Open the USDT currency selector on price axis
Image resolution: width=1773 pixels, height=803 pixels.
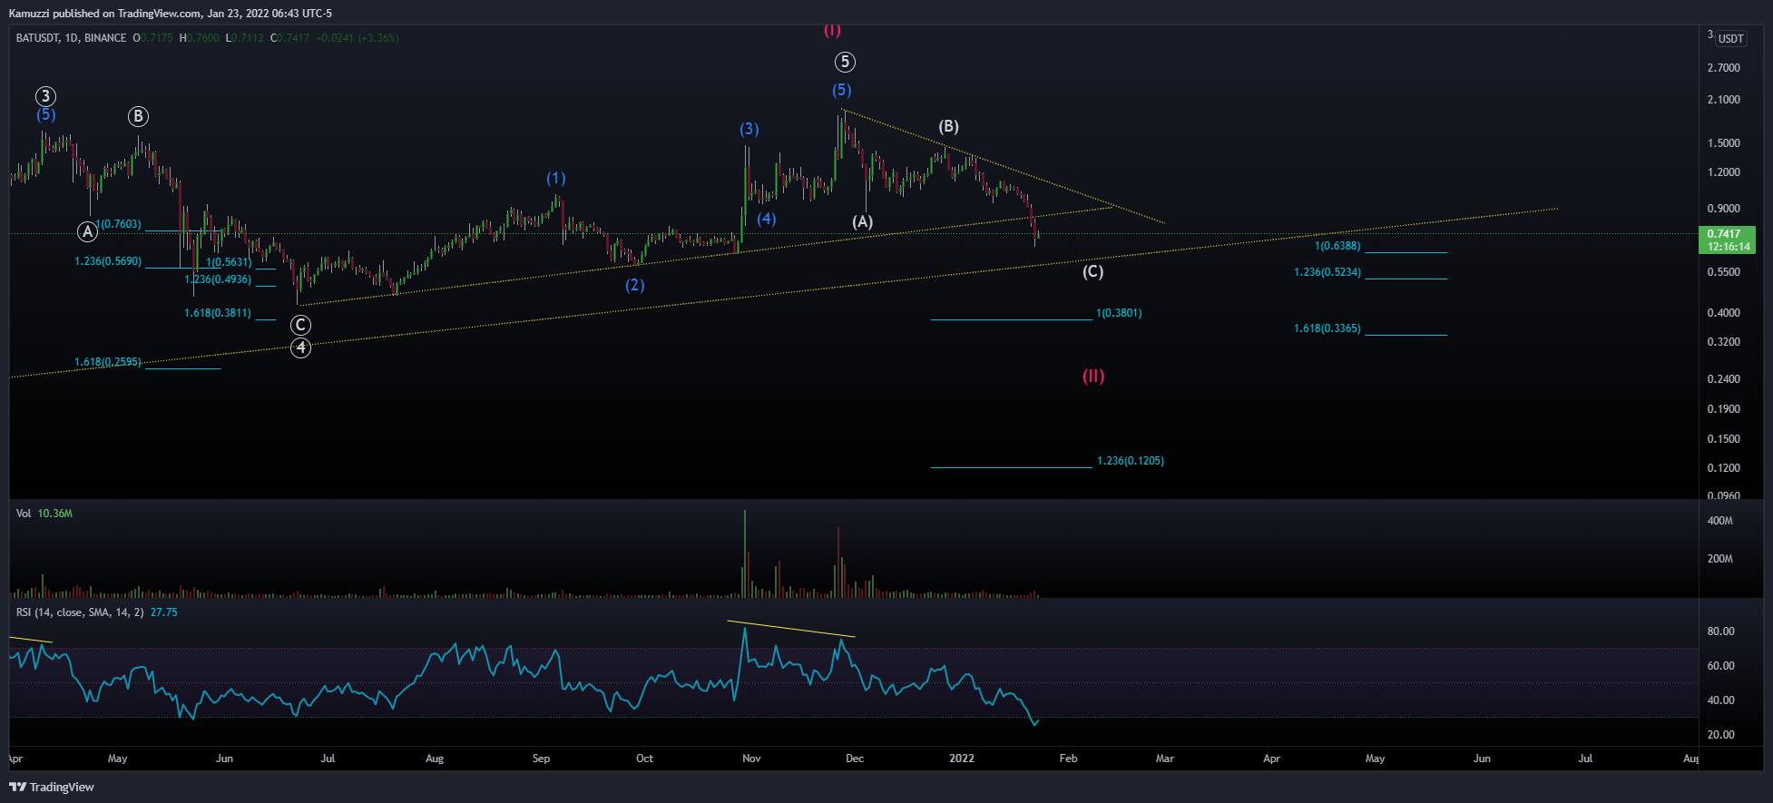pos(1731,38)
